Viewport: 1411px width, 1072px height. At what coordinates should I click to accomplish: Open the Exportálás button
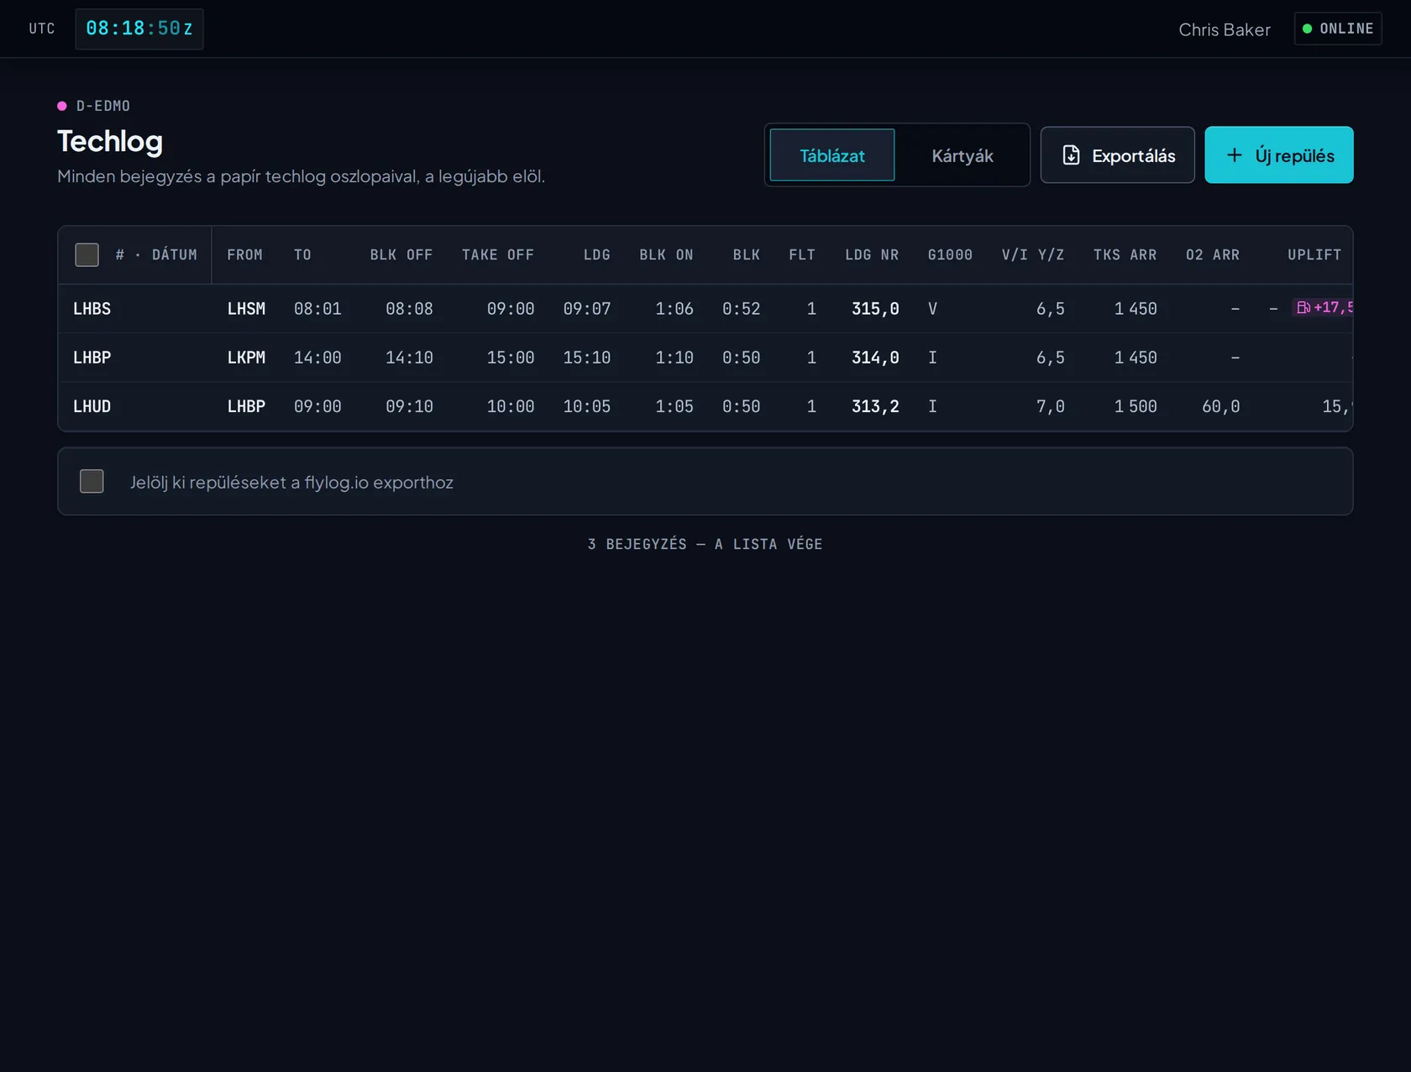coord(1117,155)
